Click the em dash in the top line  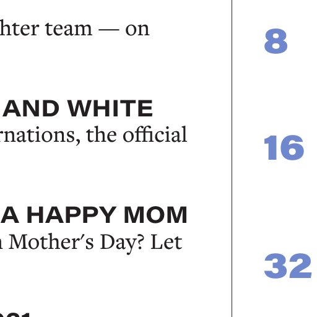click(x=109, y=30)
